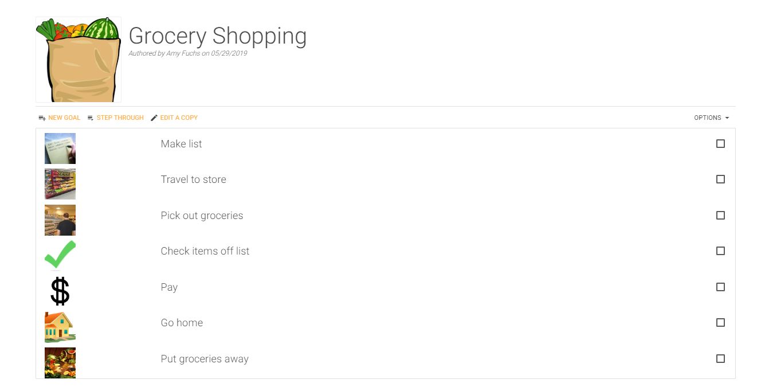765x391 pixels.
Task: Click the grocery bag image
Action: click(x=79, y=60)
